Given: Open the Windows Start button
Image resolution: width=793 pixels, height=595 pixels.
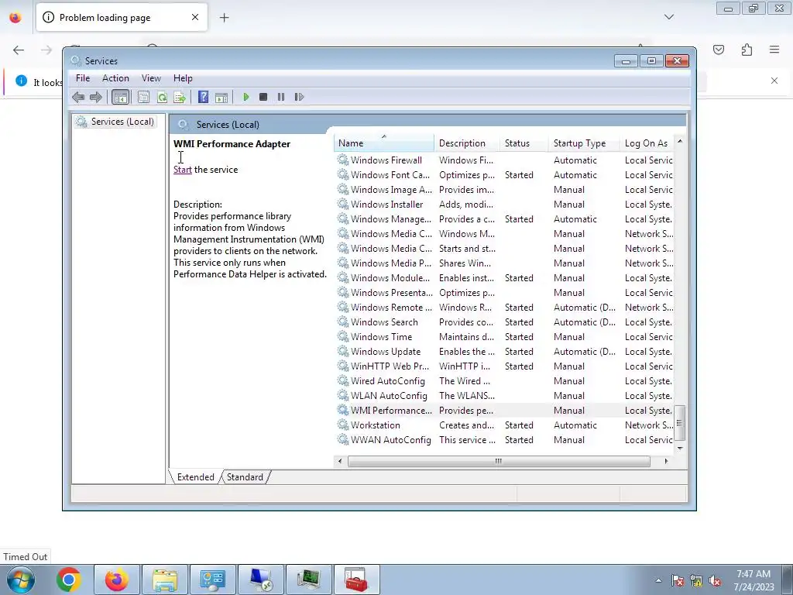Looking at the screenshot, I should tap(21, 580).
